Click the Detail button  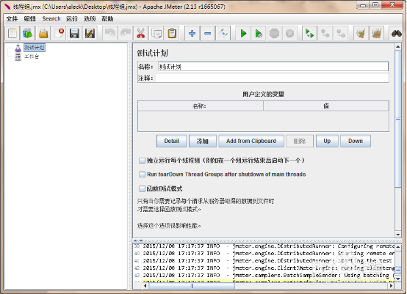tap(172, 141)
